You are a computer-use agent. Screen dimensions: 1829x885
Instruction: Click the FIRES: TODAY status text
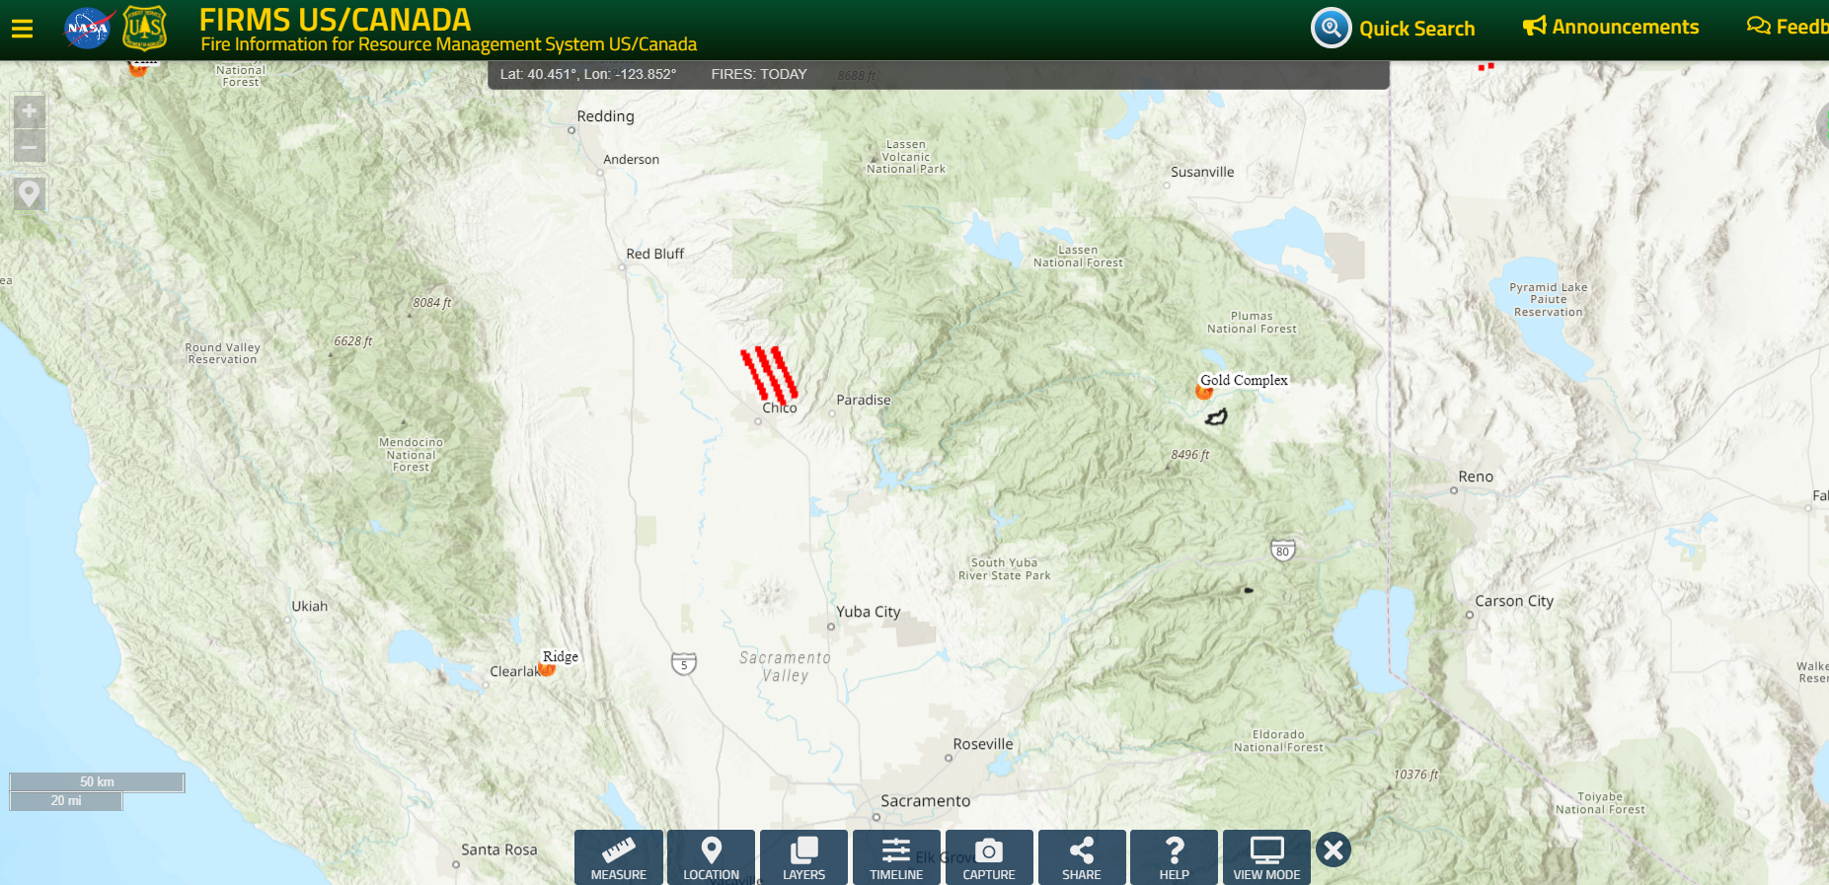759,74
